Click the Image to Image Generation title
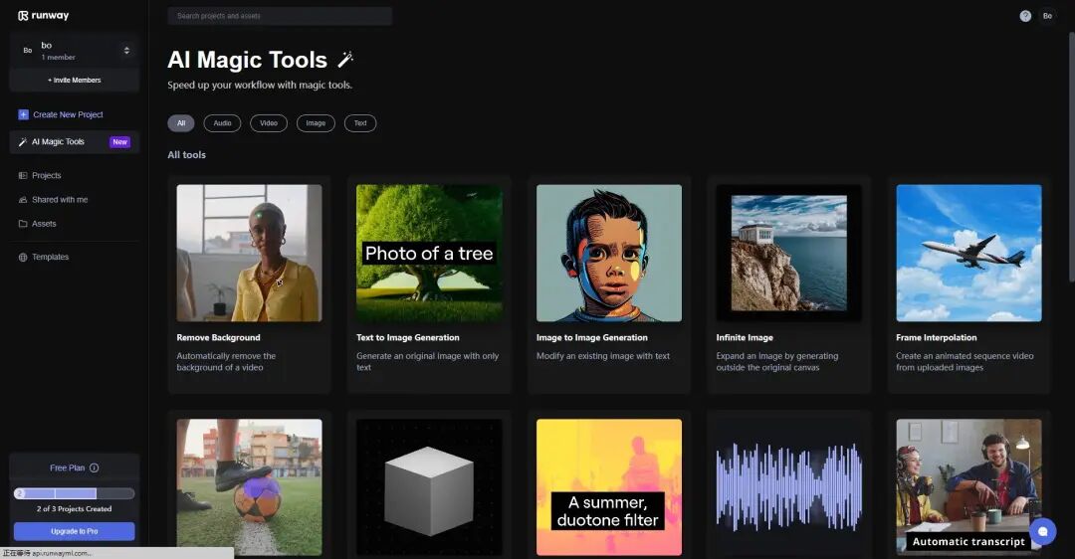1075x559 pixels. click(x=591, y=338)
